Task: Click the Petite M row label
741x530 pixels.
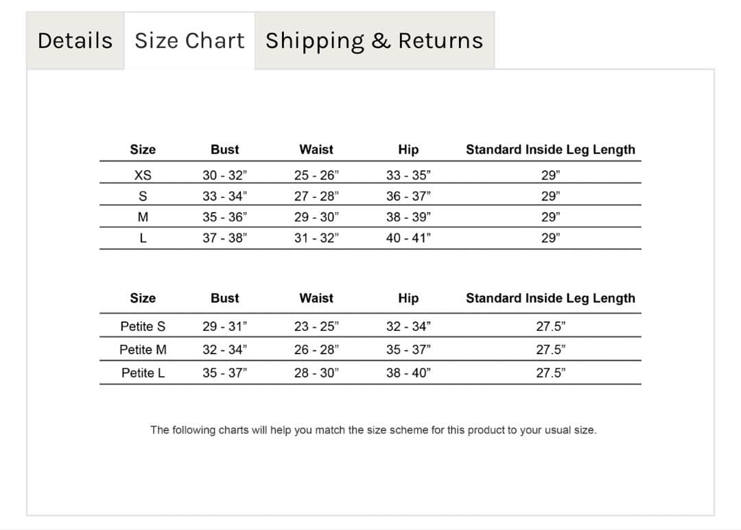Action: pyautogui.click(x=143, y=349)
